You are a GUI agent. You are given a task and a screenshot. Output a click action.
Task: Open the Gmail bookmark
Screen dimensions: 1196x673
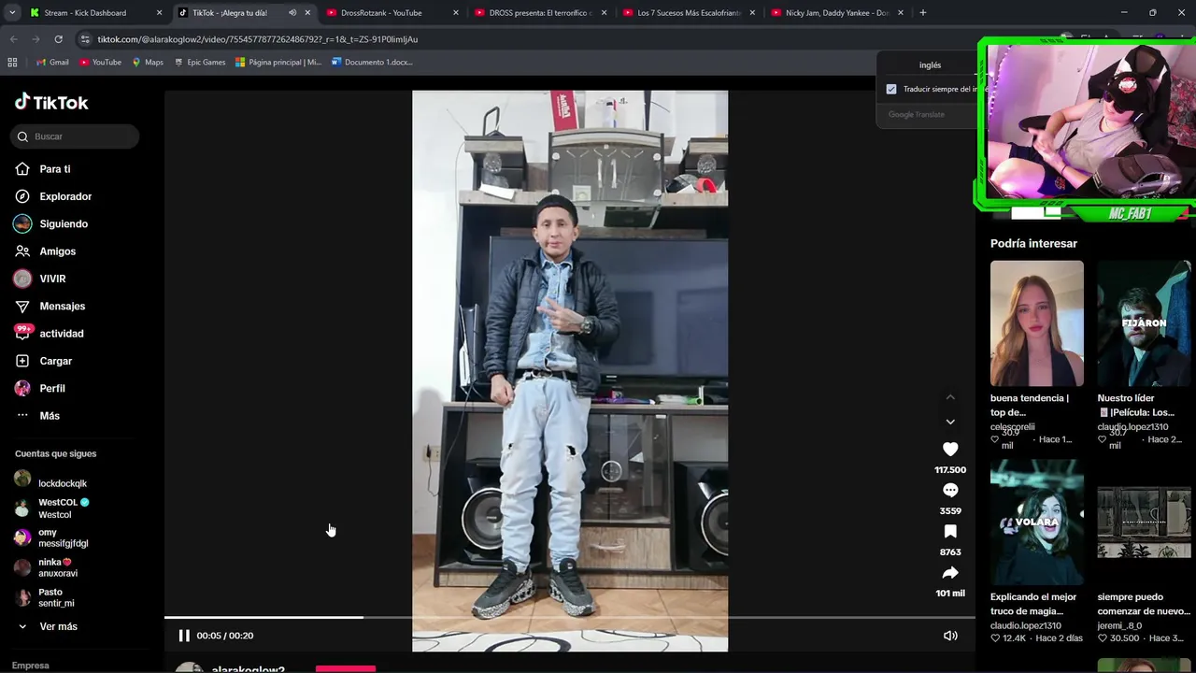pyautogui.click(x=52, y=63)
